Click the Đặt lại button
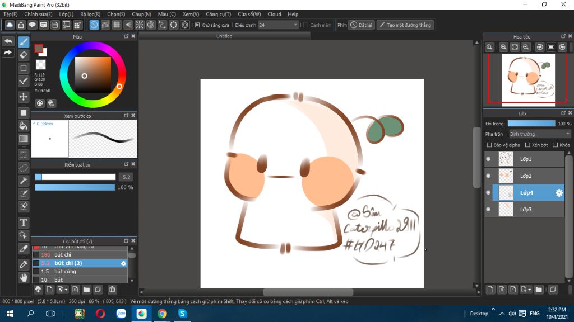The image size is (574, 322). coord(362,25)
